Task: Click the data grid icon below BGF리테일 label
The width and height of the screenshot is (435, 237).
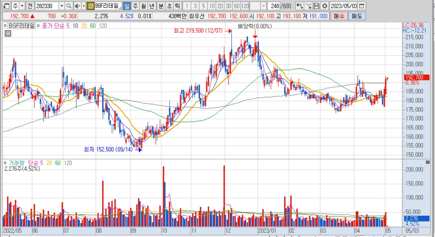Action: pyautogui.click(x=7, y=33)
